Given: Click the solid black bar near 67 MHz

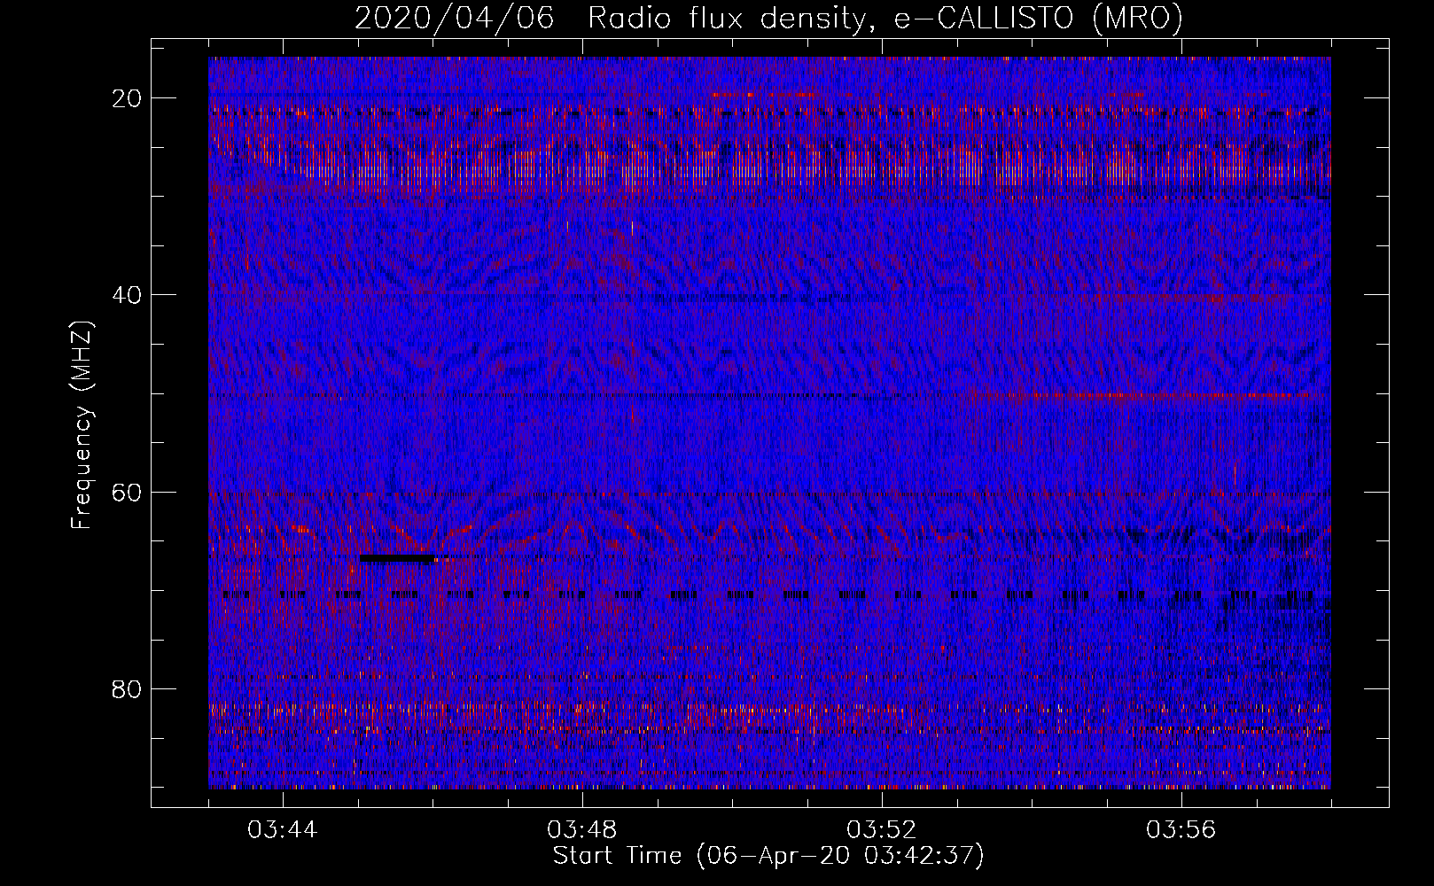Looking at the screenshot, I should pos(397,558).
